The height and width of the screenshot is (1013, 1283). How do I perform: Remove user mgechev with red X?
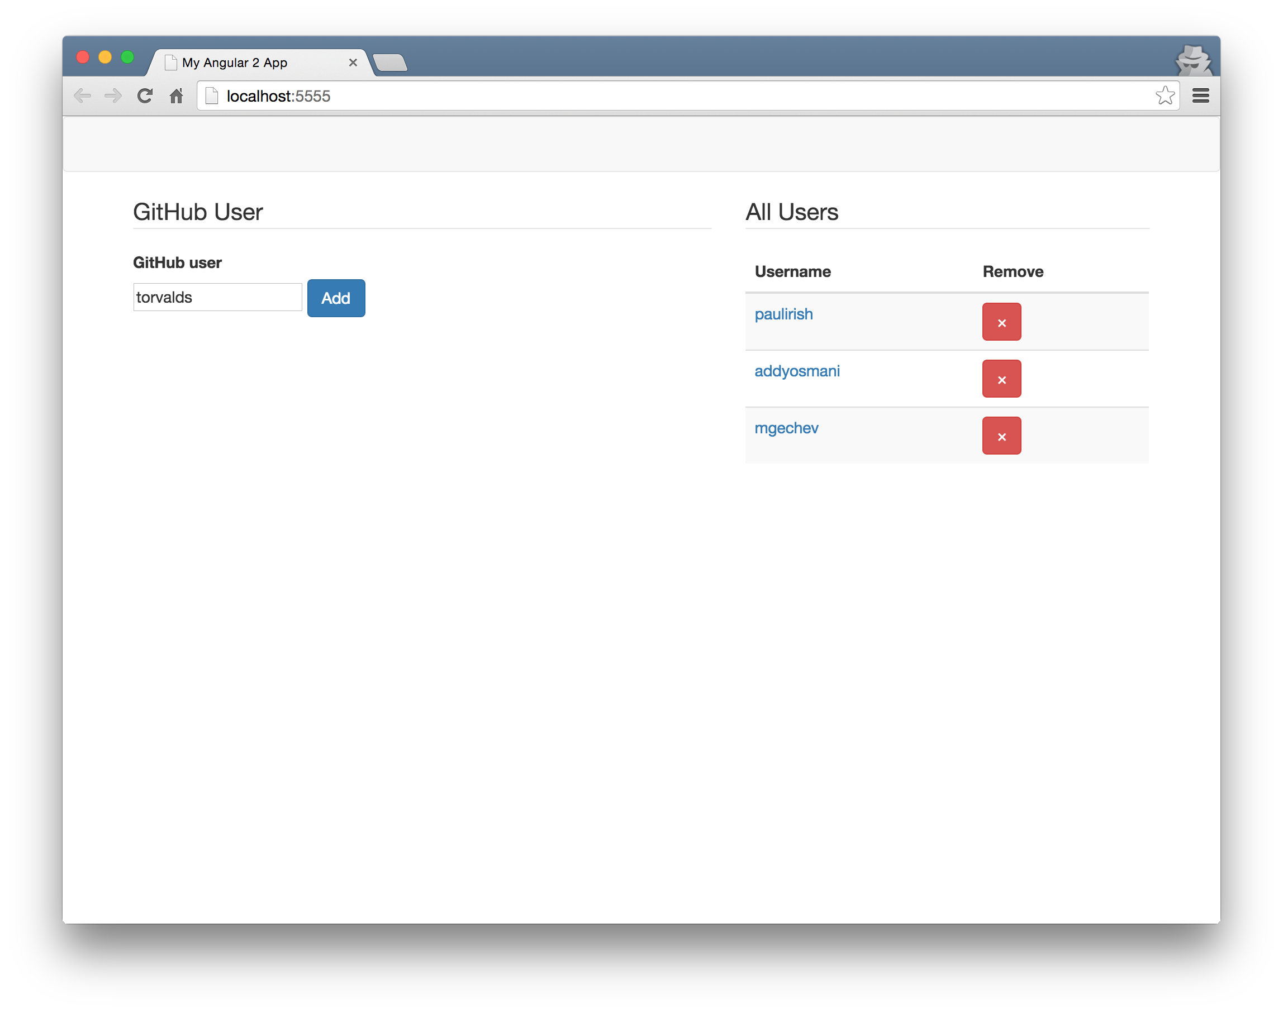[1001, 436]
